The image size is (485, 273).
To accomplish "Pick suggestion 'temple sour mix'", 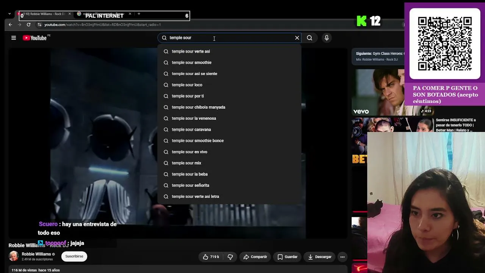I will click(230, 163).
